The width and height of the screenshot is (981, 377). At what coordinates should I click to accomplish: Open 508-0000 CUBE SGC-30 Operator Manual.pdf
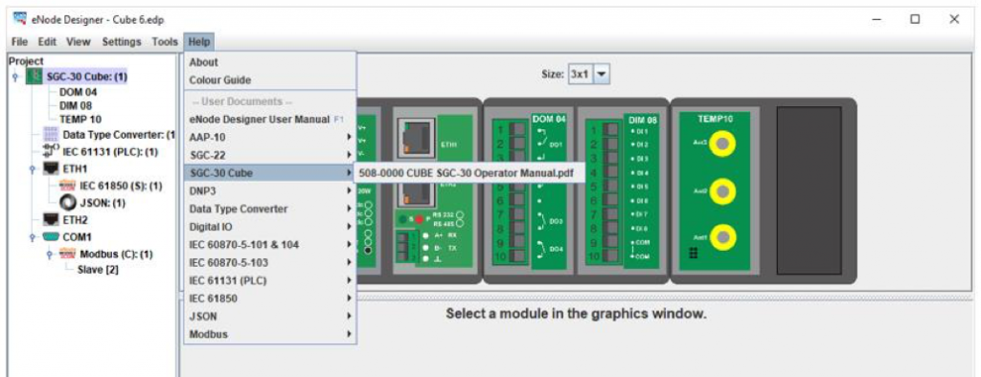tap(469, 172)
